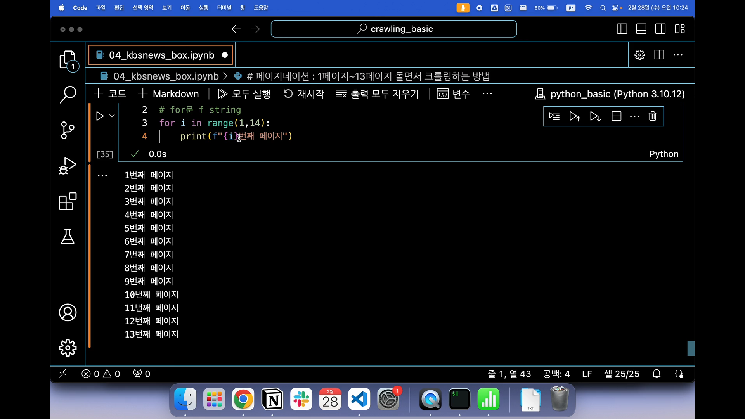Delete the current cell with trash icon
Viewport: 745px width, 419px height.
pyautogui.click(x=653, y=116)
